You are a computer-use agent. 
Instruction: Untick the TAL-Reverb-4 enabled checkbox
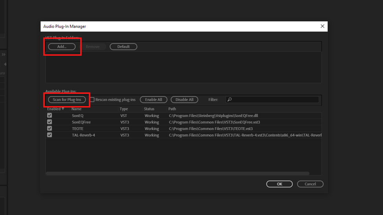49,135
